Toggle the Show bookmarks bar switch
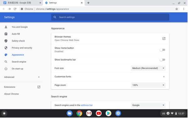 point(162,60)
